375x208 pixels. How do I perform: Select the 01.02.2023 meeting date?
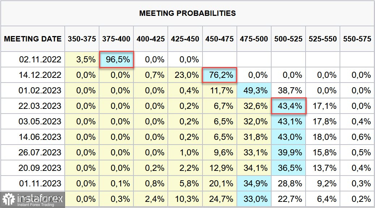tap(40, 90)
